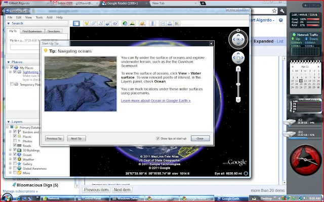Open the Add menu
This screenshot has height=202, width=324.
tap(50, 17)
